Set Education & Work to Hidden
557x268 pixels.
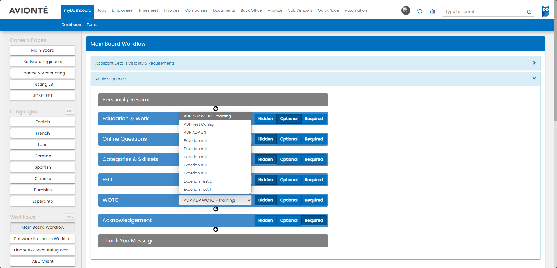tap(265, 119)
